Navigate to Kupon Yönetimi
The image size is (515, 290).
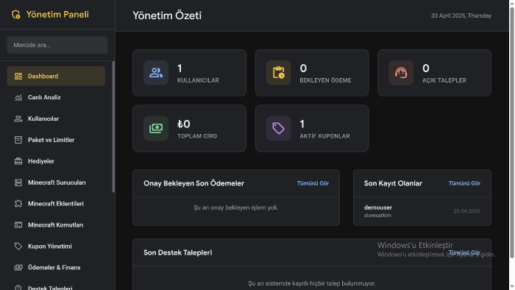[56, 247]
